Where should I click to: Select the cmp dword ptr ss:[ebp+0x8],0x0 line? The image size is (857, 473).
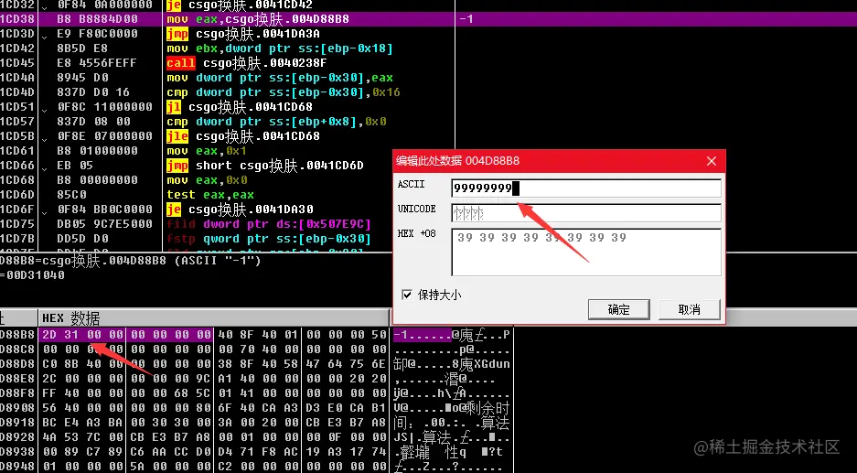coord(276,122)
